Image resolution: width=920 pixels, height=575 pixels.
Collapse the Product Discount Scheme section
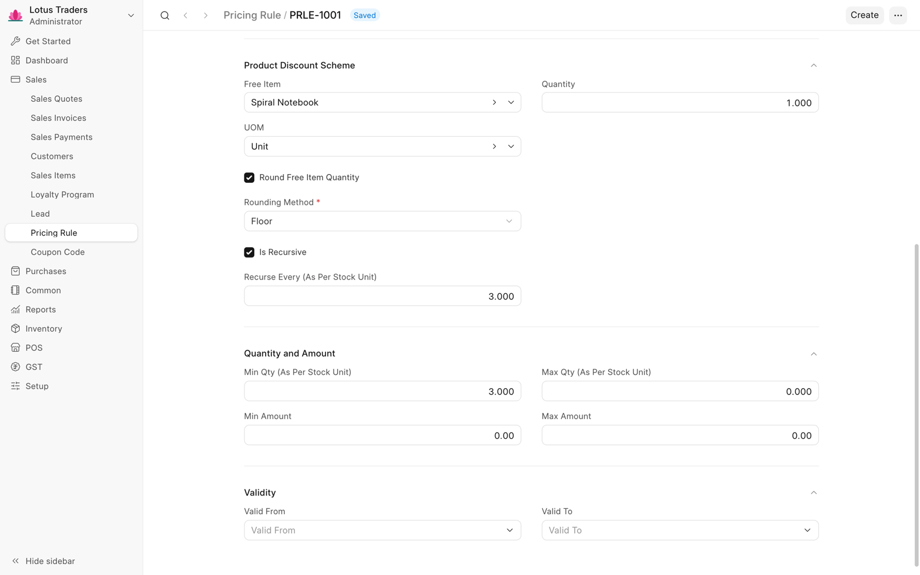(x=814, y=66)
